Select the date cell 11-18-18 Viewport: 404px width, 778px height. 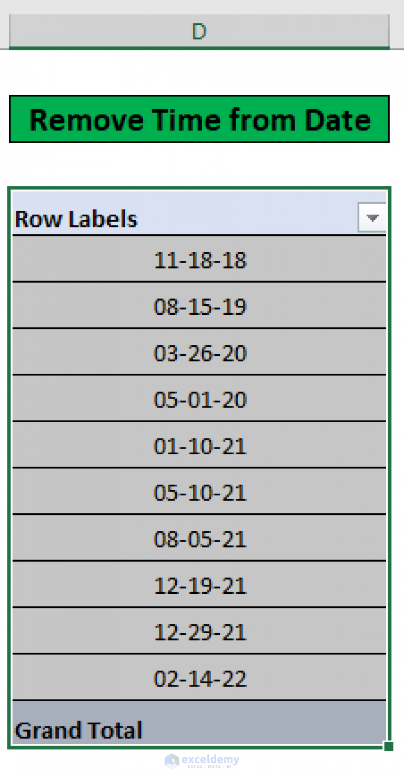click(x=200, y=260)
